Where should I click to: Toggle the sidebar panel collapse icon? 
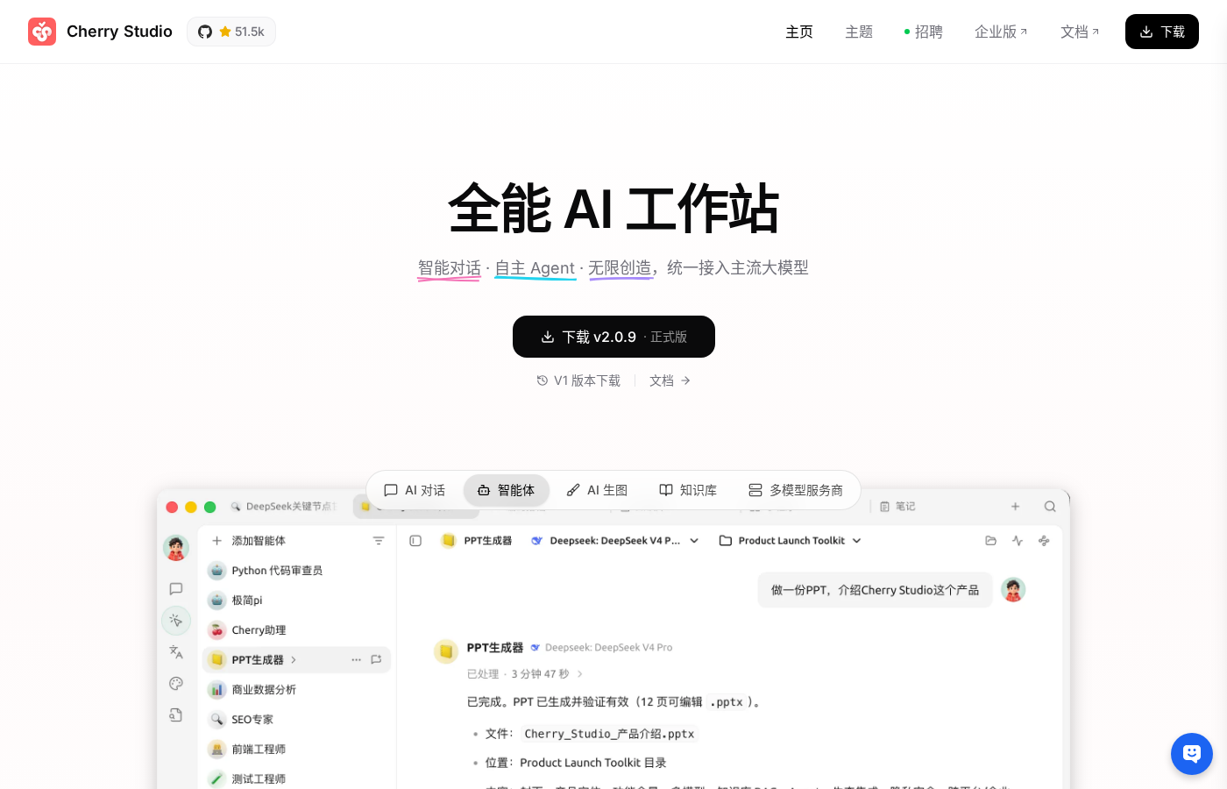(415, 541)
